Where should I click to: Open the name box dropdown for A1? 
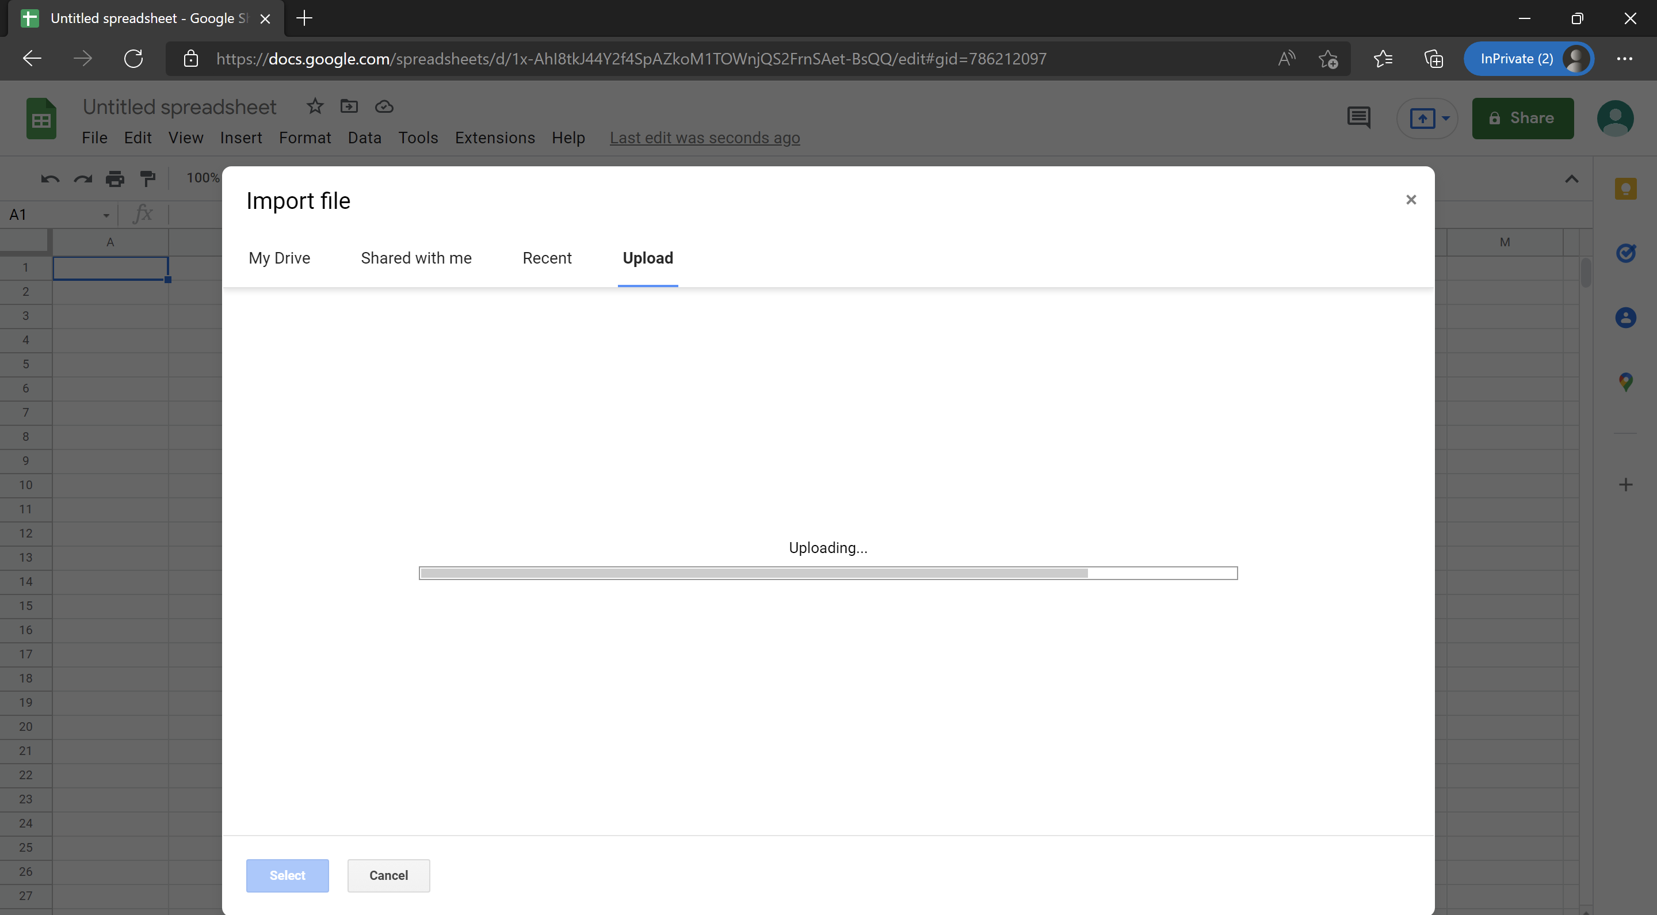[x=107, y=214]
